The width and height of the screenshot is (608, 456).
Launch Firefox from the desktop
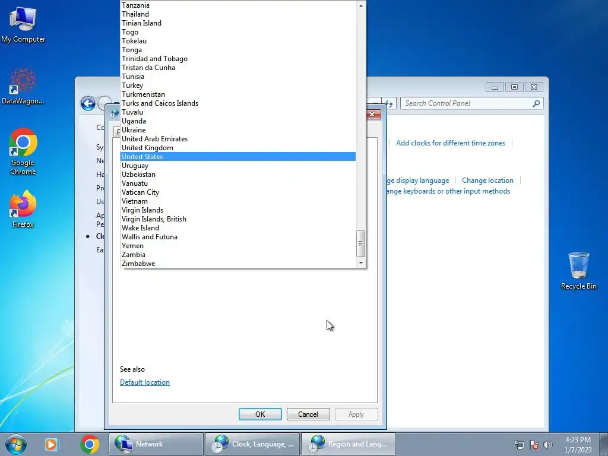[23, 209]
